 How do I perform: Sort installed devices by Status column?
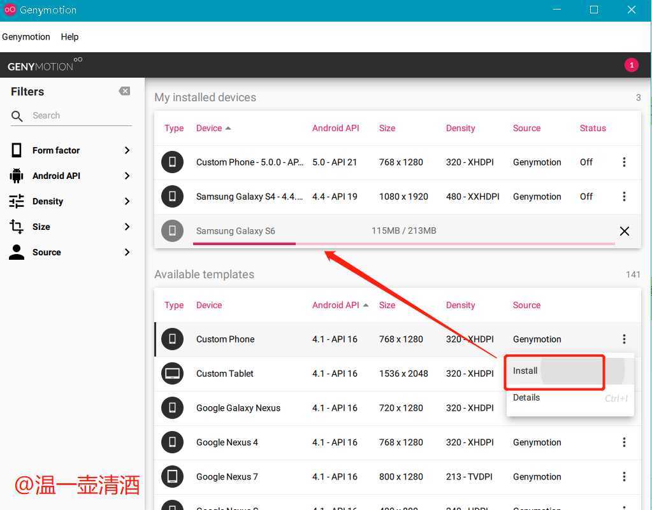[593, 129]
